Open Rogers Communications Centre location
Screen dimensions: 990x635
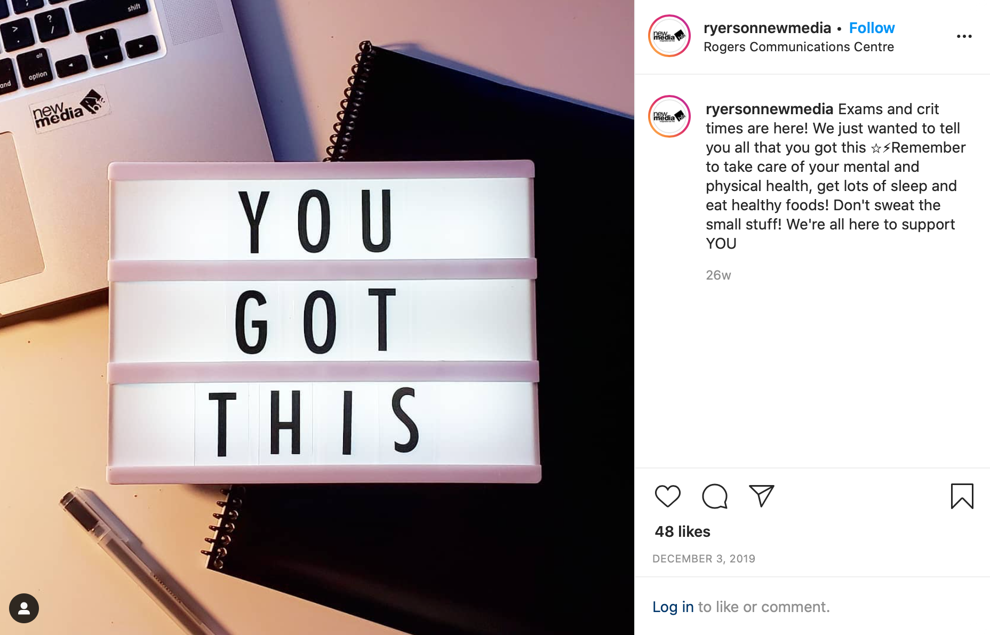click(x=799, y=47)
